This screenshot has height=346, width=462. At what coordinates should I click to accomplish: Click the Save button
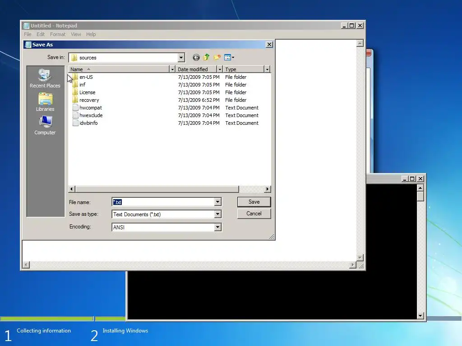[254, 202]
